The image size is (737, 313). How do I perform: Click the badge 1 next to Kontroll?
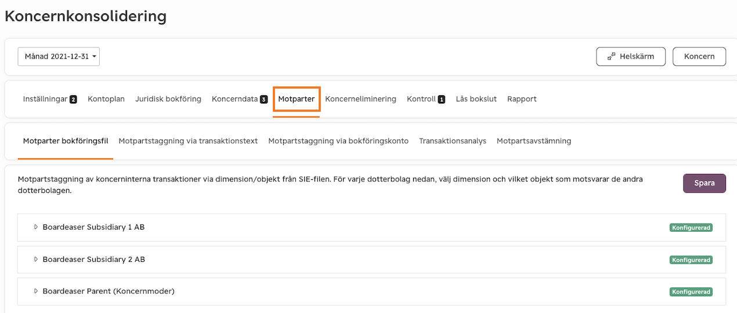tap(442, 99)
